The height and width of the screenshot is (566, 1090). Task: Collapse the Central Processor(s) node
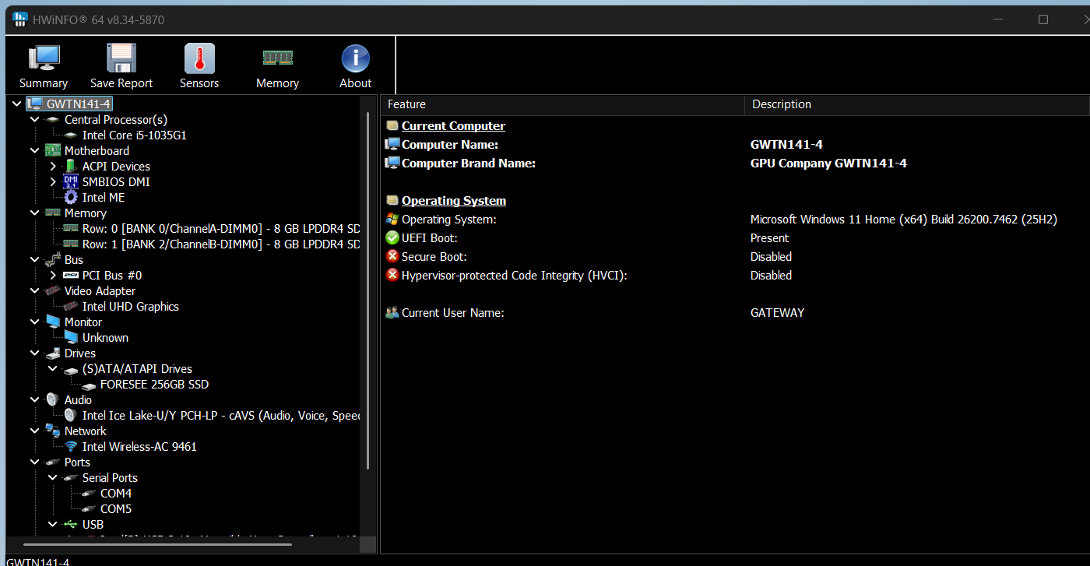point(35,119)
